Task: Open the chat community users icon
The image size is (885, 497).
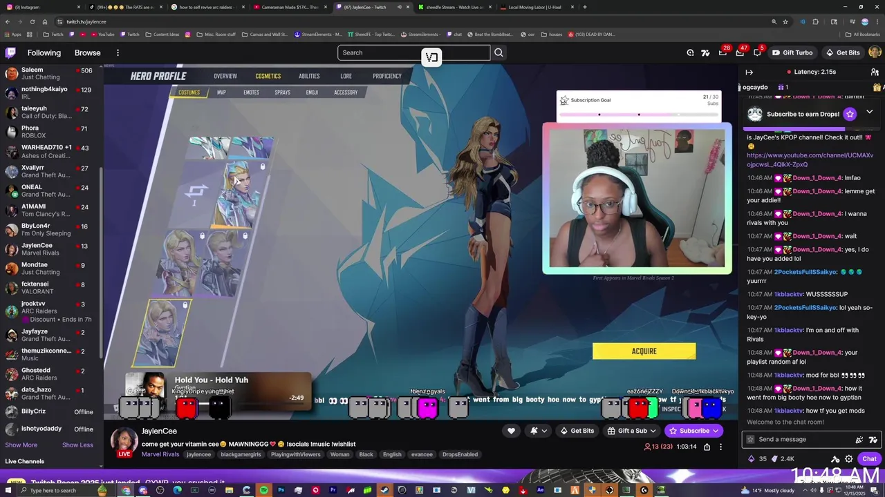Action: pos(875,72)
